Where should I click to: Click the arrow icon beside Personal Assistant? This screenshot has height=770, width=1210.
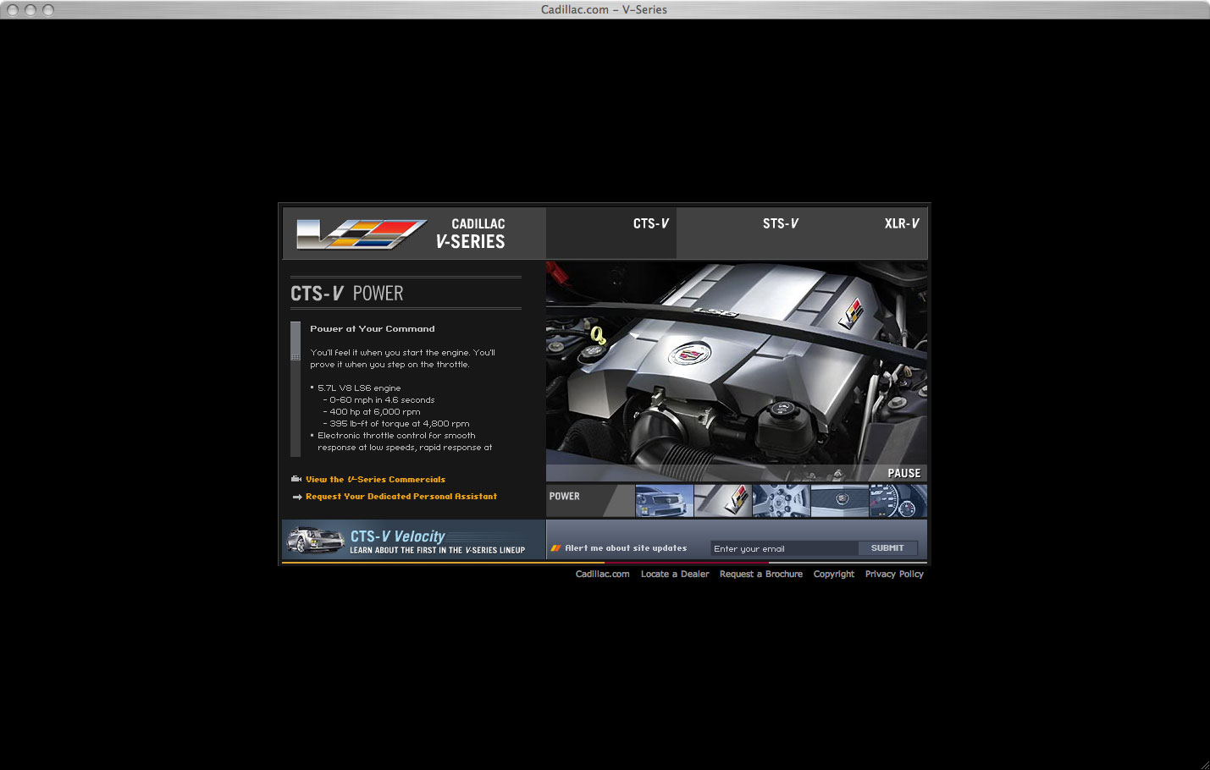[x=297, y=498]
